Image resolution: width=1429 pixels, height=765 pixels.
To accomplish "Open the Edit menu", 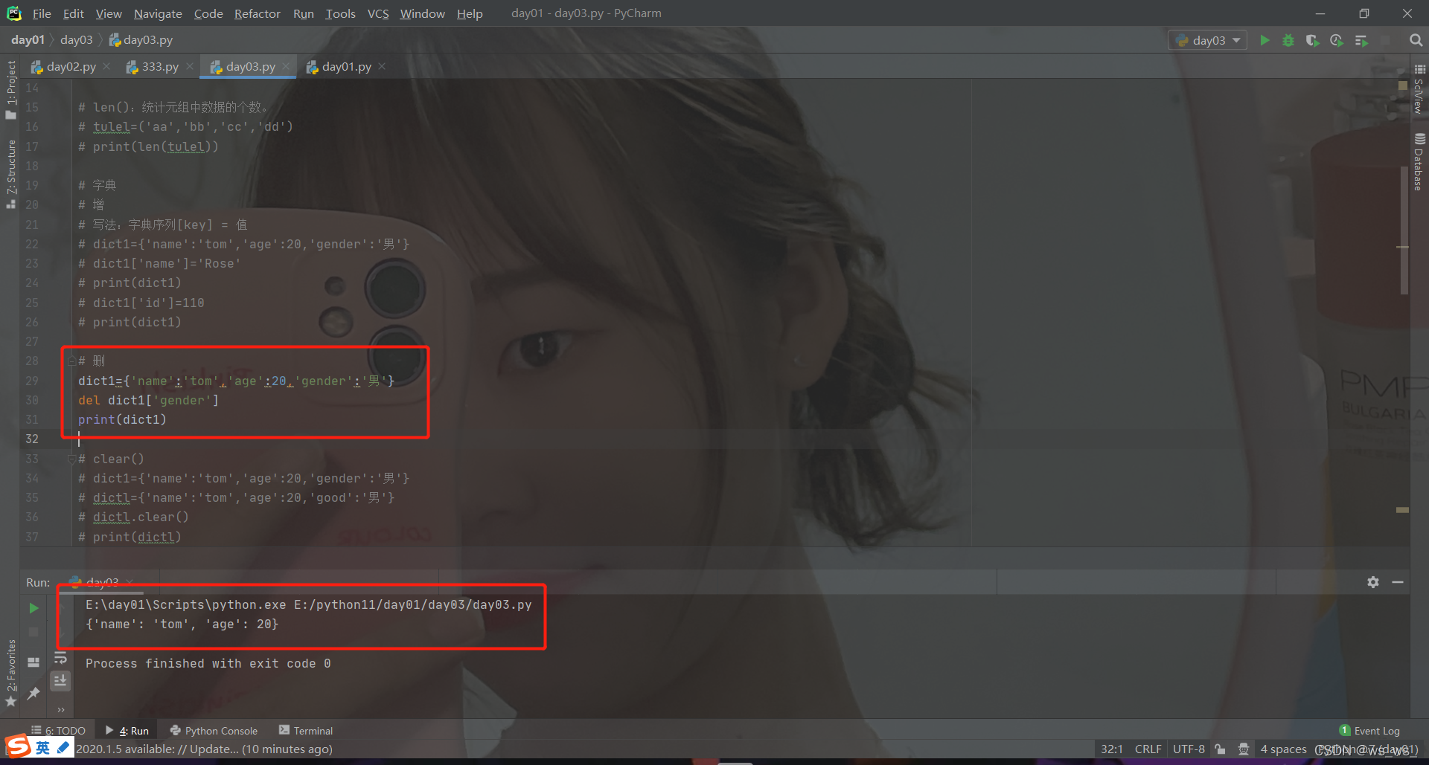I will click(x=73, y=13).
